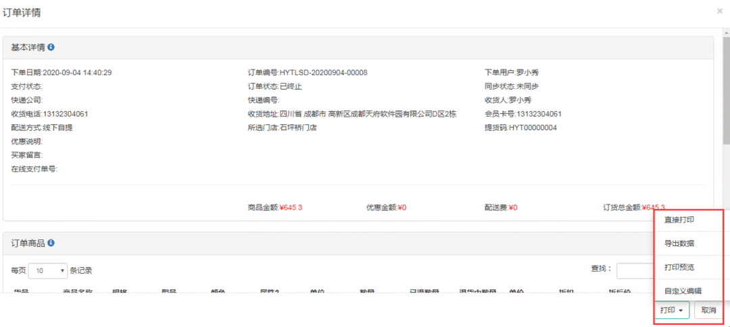
Task: Click the pickup code HYT00000004
Action: [x=533, y=128]
